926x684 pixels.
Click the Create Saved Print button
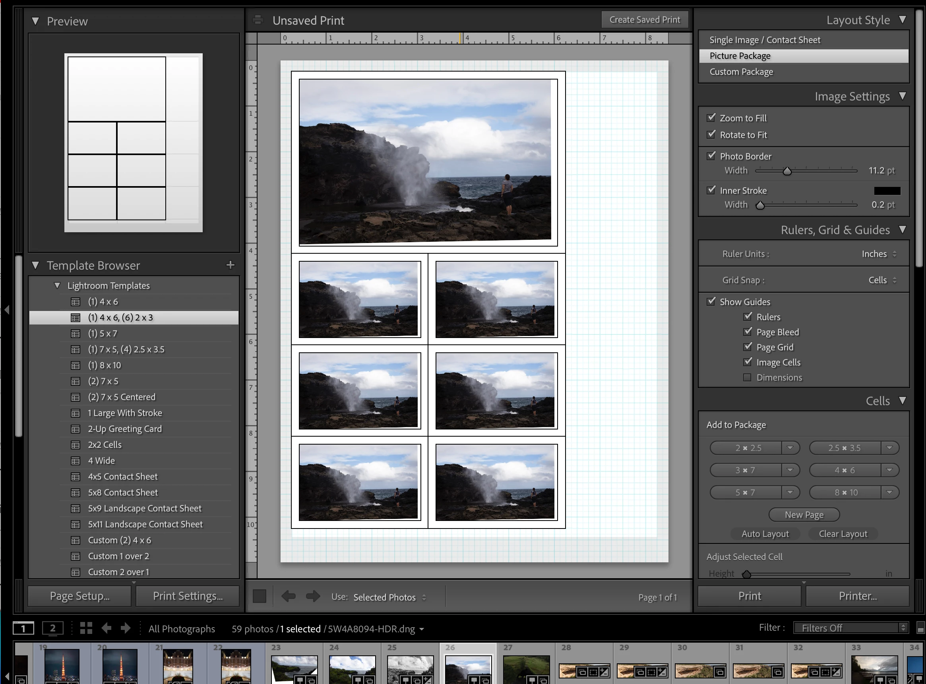[x=644, y=20]
